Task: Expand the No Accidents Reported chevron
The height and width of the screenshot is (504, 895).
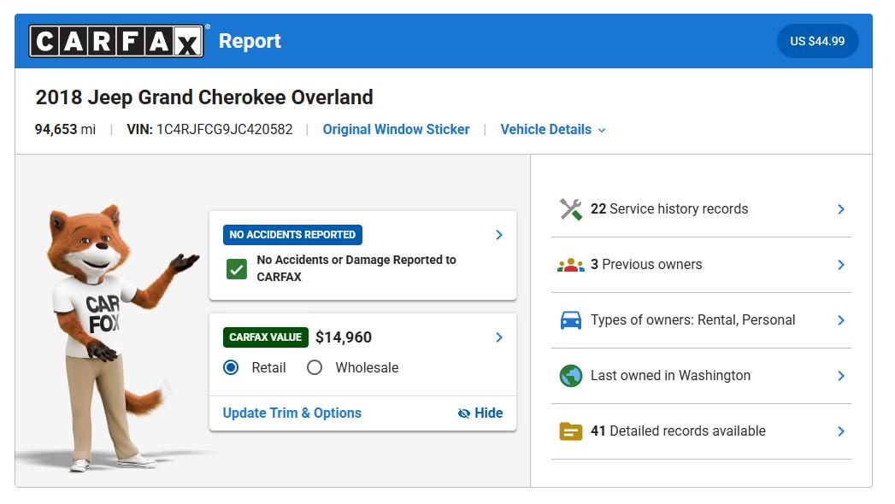Action: pyautogui.click(x=499, y=235)
